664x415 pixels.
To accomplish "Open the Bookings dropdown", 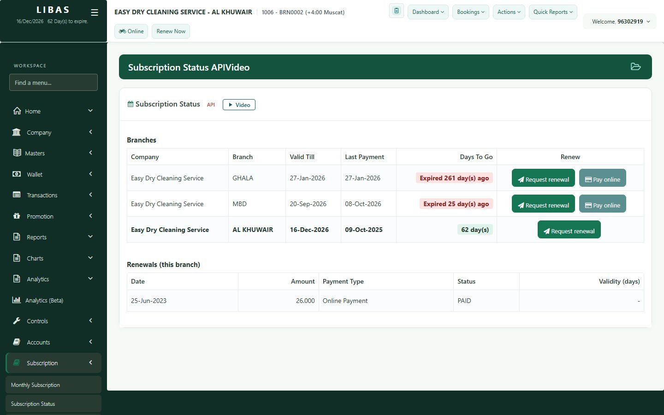I will tap(471, 12).
